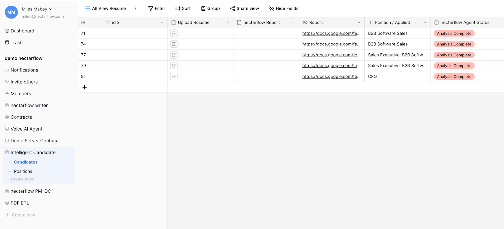Screen dimensions: 504x229
Task: Click the CFO position cell
Action: [x=398, y=77]
